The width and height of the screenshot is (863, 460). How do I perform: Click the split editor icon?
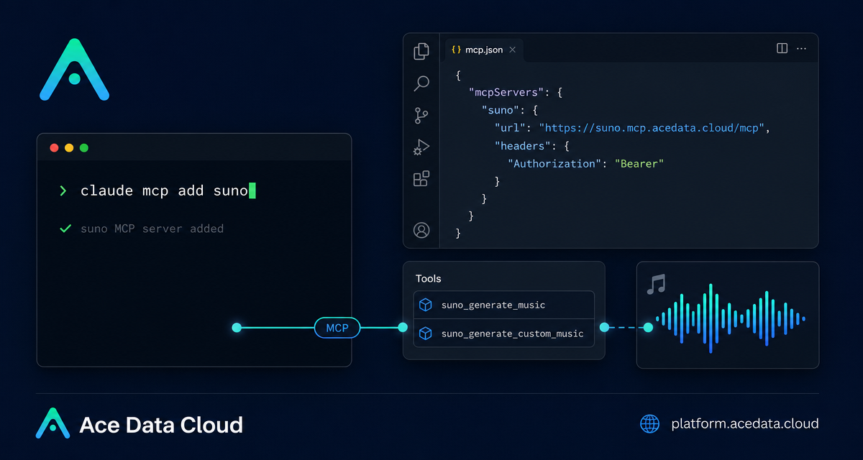click(782, 49)
